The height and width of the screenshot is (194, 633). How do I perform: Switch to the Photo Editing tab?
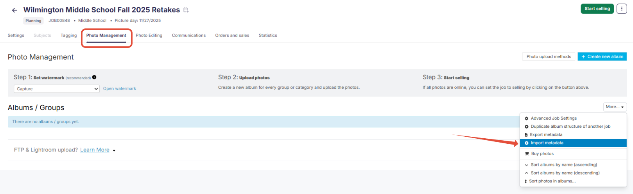pos(149,35)
